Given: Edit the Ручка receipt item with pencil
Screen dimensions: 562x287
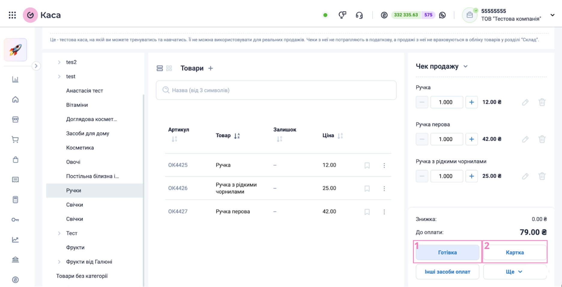Looking at the screenshot, I should click(x=525, y=102).
